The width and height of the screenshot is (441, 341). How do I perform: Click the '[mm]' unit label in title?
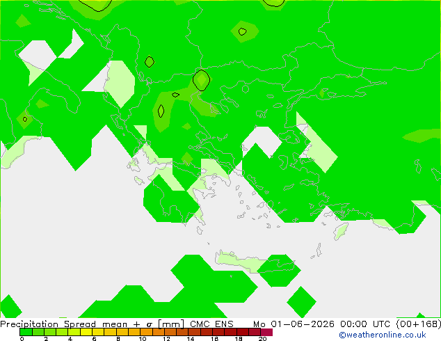(171, 324)
